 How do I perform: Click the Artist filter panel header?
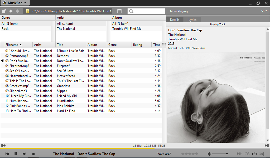[83, 18]
